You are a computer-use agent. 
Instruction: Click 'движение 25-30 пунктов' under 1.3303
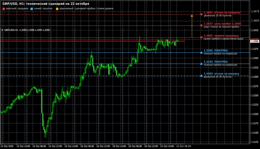click(218, 77)
